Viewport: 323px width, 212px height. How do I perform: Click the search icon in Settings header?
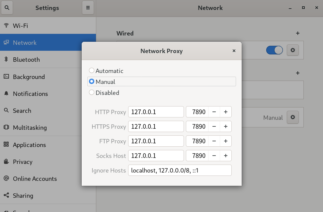7,8
